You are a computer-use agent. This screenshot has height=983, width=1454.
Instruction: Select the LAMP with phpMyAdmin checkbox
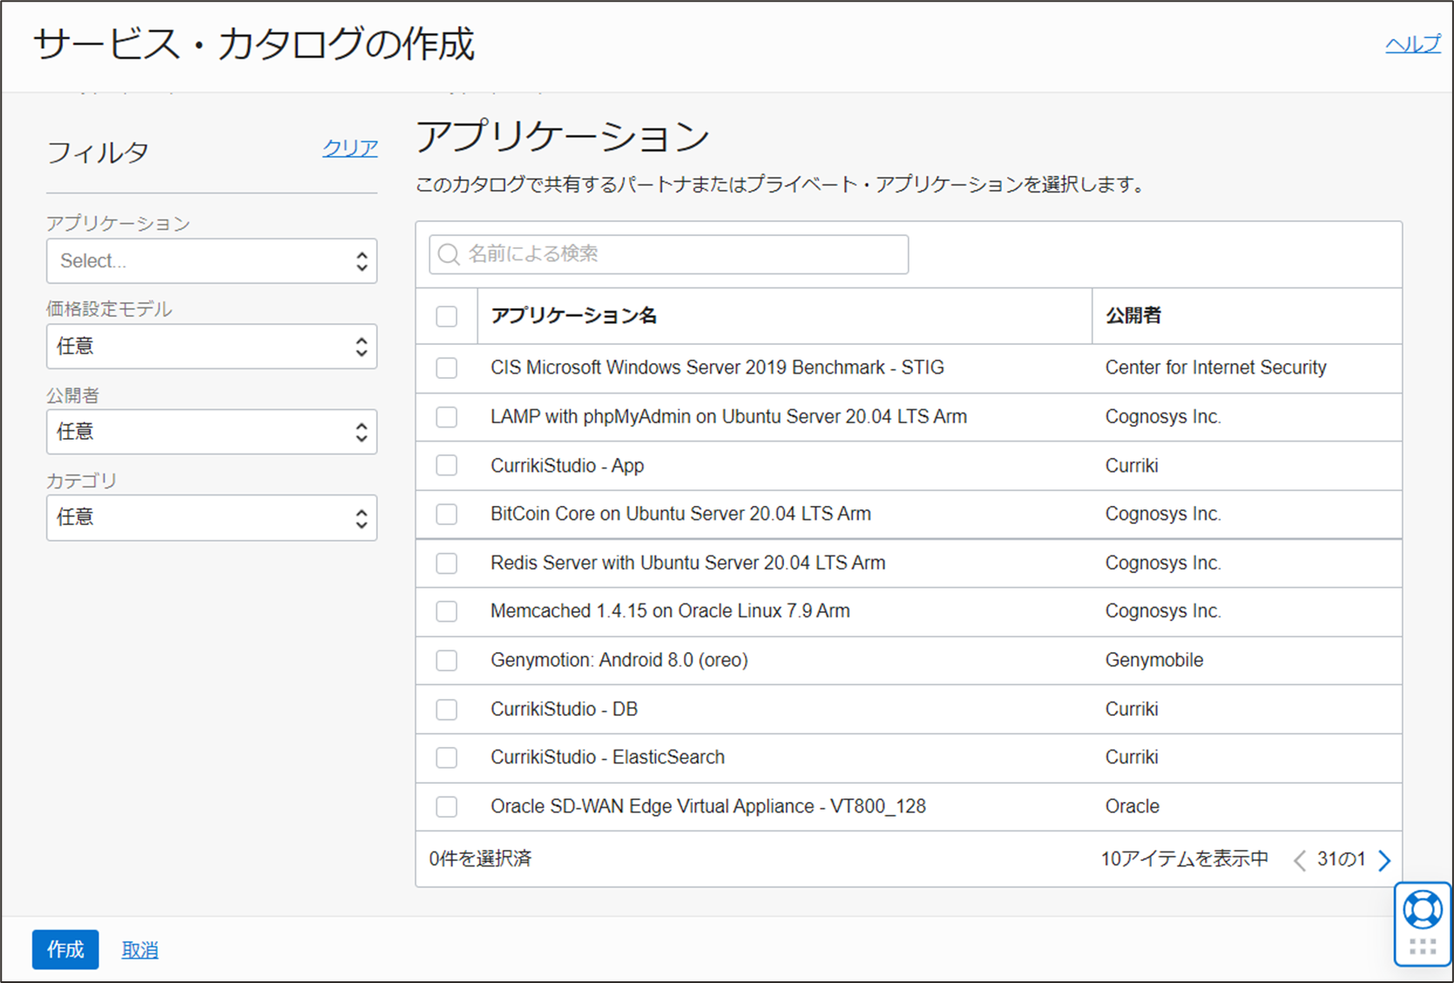pyautogui.click(x=447, y=417)
